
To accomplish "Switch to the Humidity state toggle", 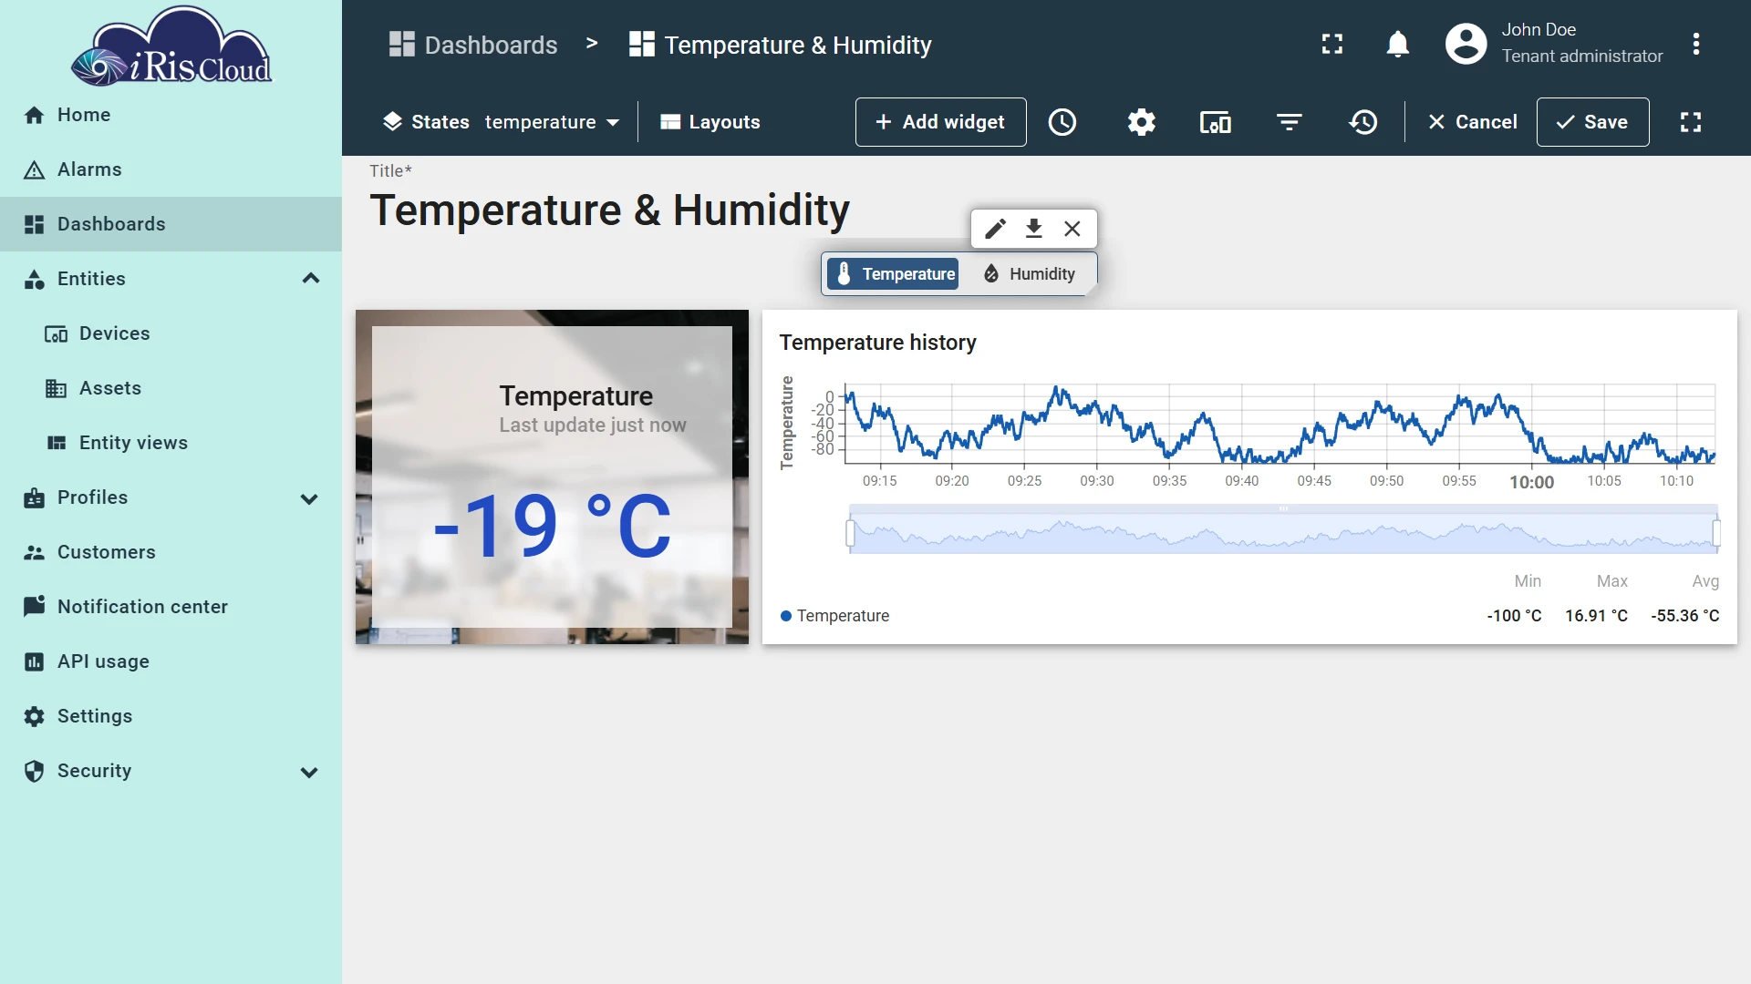I will point(1029,274).
